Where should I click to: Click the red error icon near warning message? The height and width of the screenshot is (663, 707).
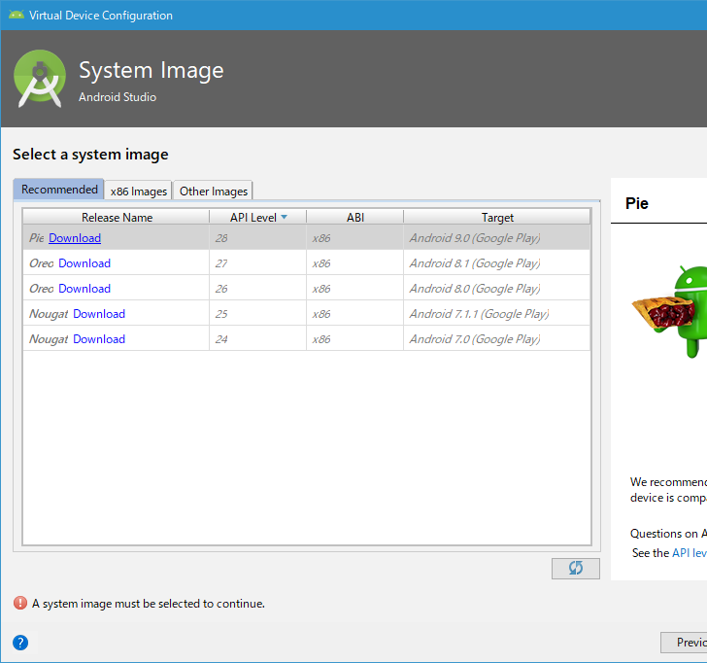click(20, 603)
